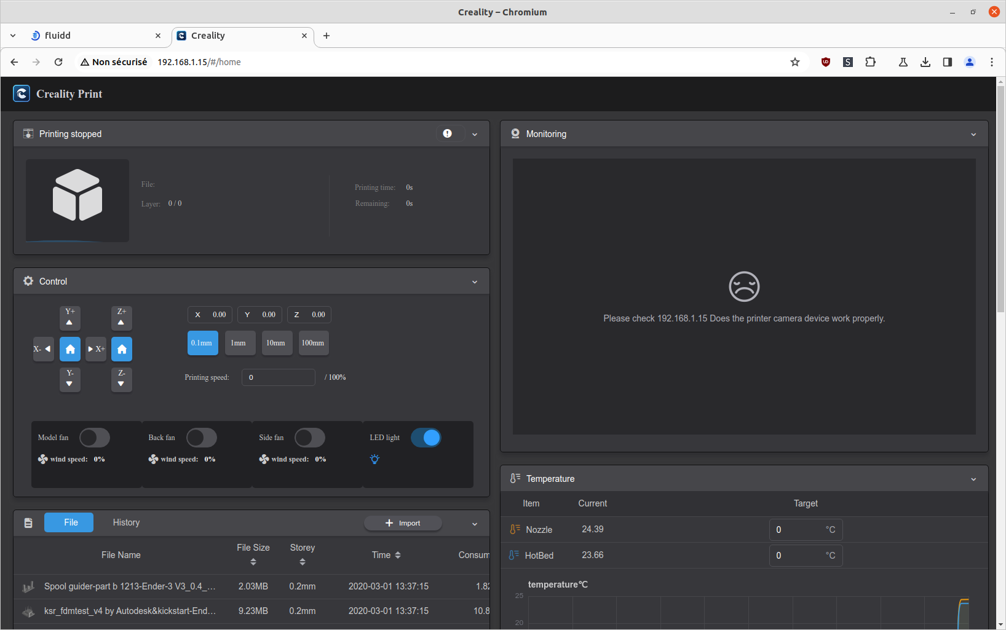Image resolution: width=1006 pixels, height=630 pixels.
Task: Open the uBlock shield extension icon
Action: pyautogui.click(x=826, y=62)
